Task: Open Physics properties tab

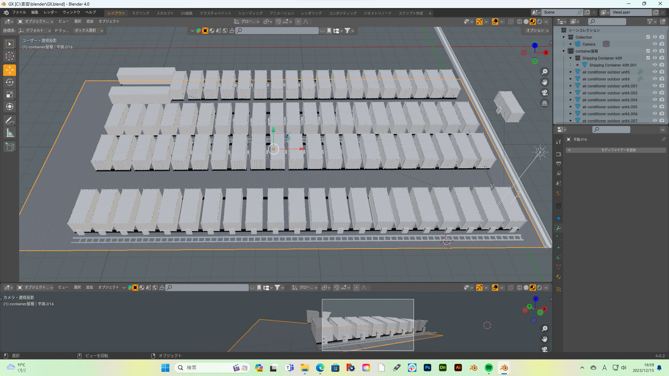Action: [559, 248]
